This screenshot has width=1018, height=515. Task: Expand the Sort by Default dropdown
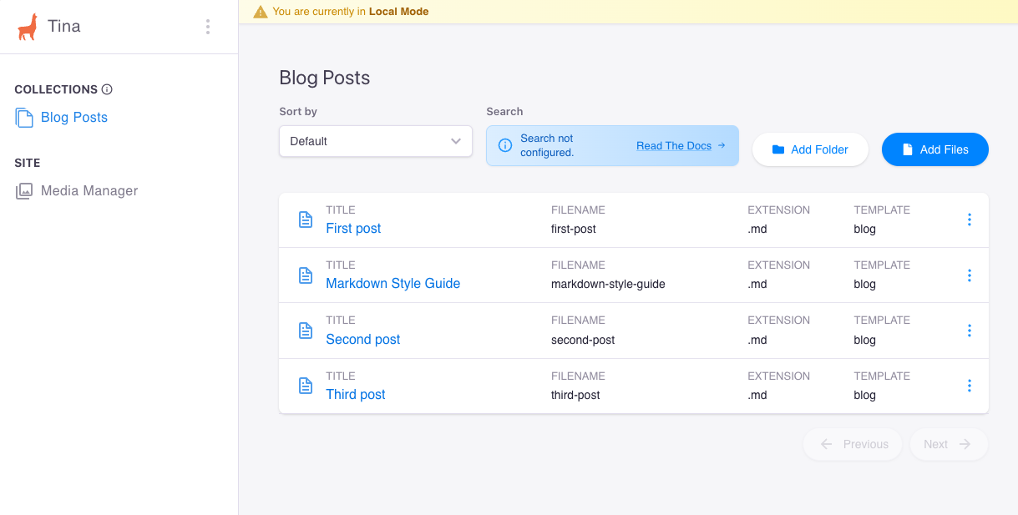[x=376, y=141]
